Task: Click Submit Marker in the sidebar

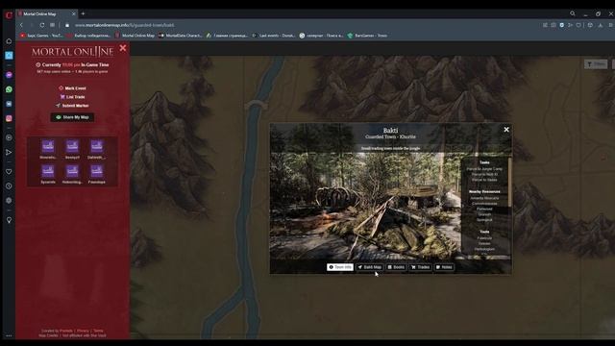Action: click(73, 106)
